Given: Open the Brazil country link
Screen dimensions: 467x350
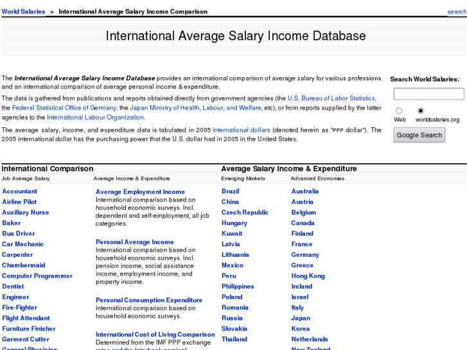Looking at the screenshot, I should [x=231, y=191].
